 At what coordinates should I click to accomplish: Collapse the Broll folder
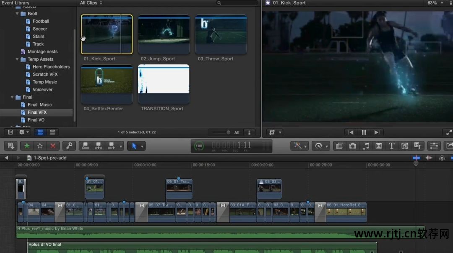[17, 13]
